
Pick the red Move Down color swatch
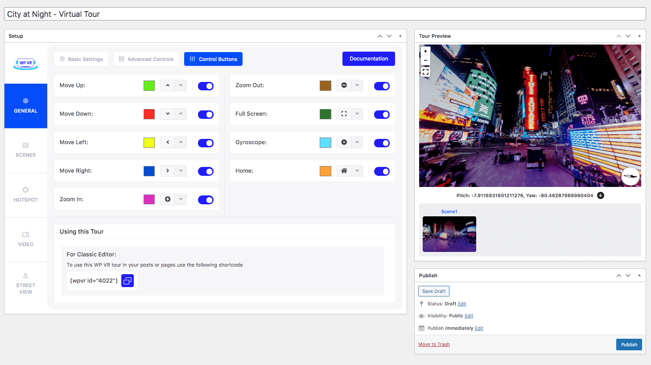(149, 114)
